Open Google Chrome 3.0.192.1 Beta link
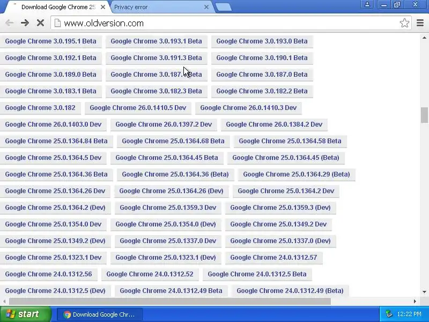This screenshot has width=429, height=322. tap(50, 58)
